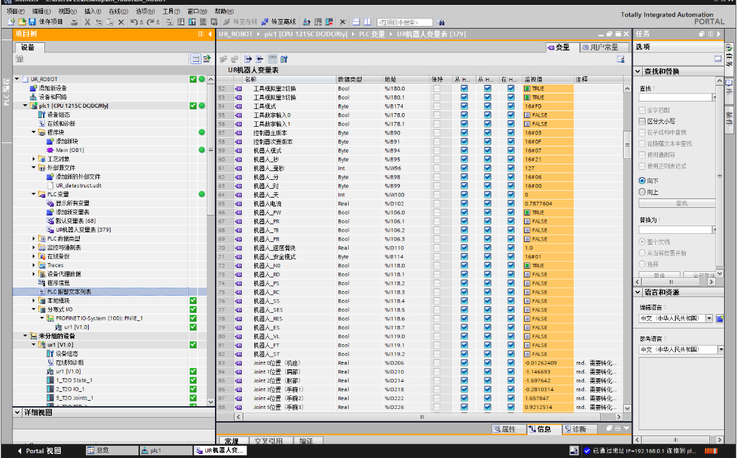Image resolution: width=737 pixels, height=458 pixels.
Task: Click the export tags icon in tag table toolbar
Action: point(248,59)
